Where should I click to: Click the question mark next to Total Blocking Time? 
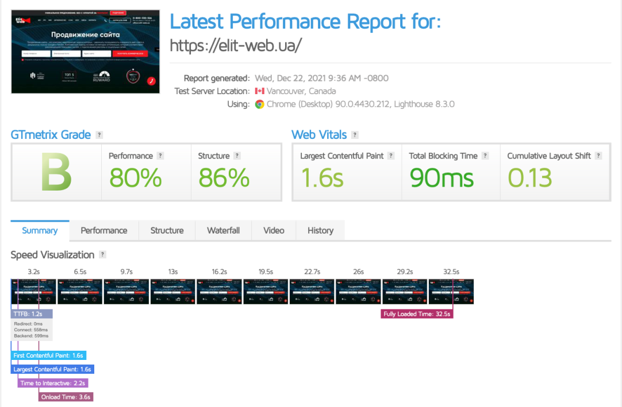[485, 156]
